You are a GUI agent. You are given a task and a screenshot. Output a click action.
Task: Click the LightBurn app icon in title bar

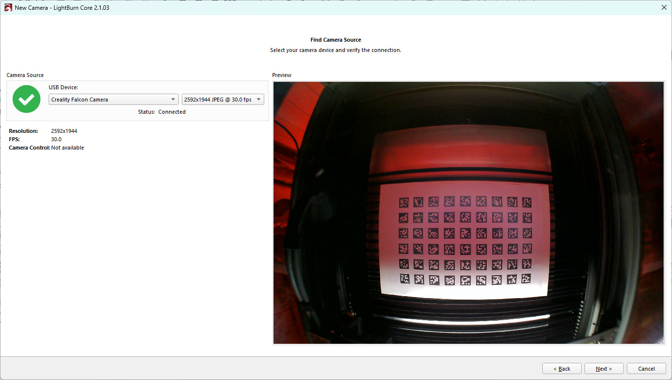[8, 8]
